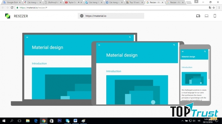Click Introduction heading in laptop preview

coord(39,64)
